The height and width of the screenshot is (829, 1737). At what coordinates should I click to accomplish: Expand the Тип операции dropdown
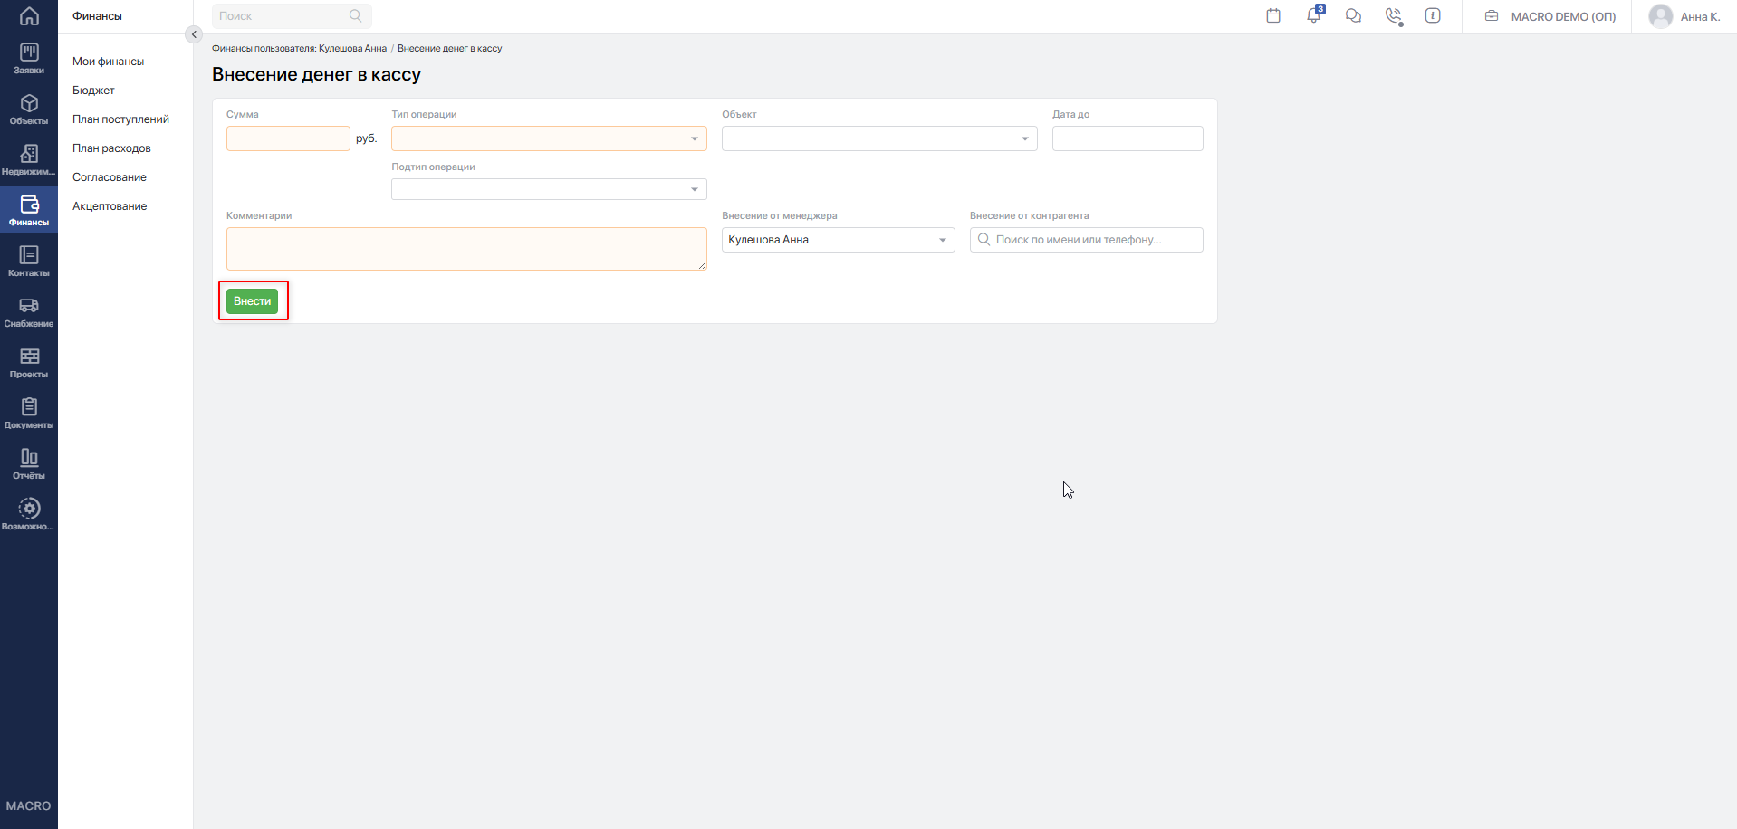[x=549, y=138]
